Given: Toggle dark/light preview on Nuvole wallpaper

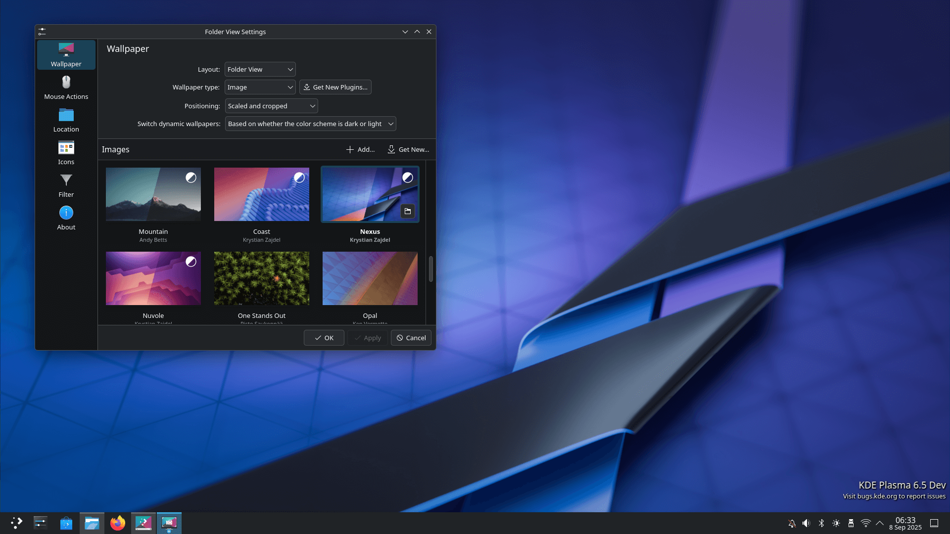Looking at the screenshot, I should [x=190, y=262].
